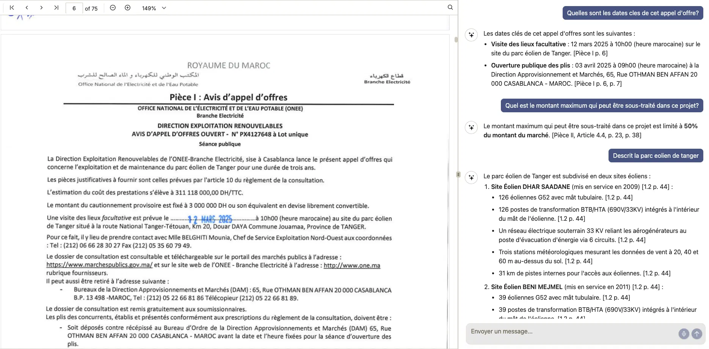The height and width of the screenshot is (349, 709).
Task: Click the Envoyer un message input field
Action: tap(572, 332)
